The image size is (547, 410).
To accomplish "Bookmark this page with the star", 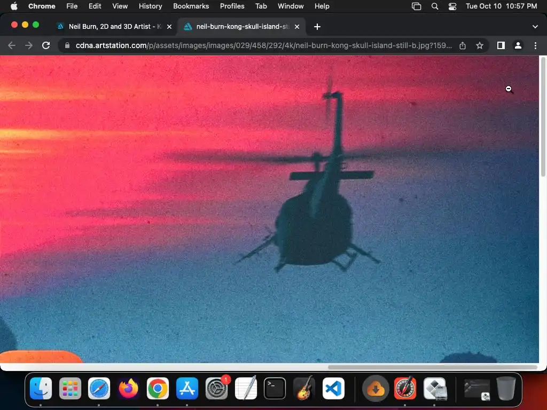I will coord(480,45).
